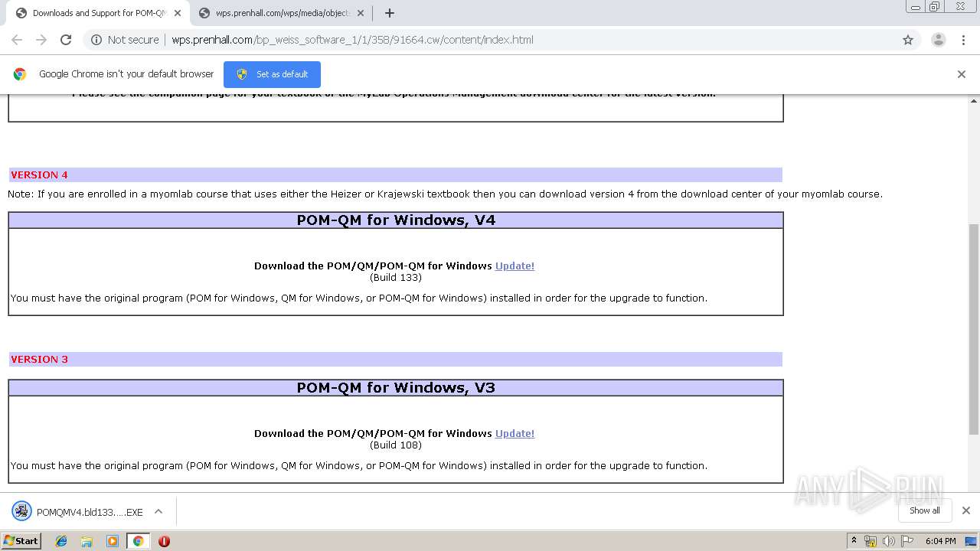This screenshot has height=551, width=980.
Task: Reload the current page
Action: (66, 40)
